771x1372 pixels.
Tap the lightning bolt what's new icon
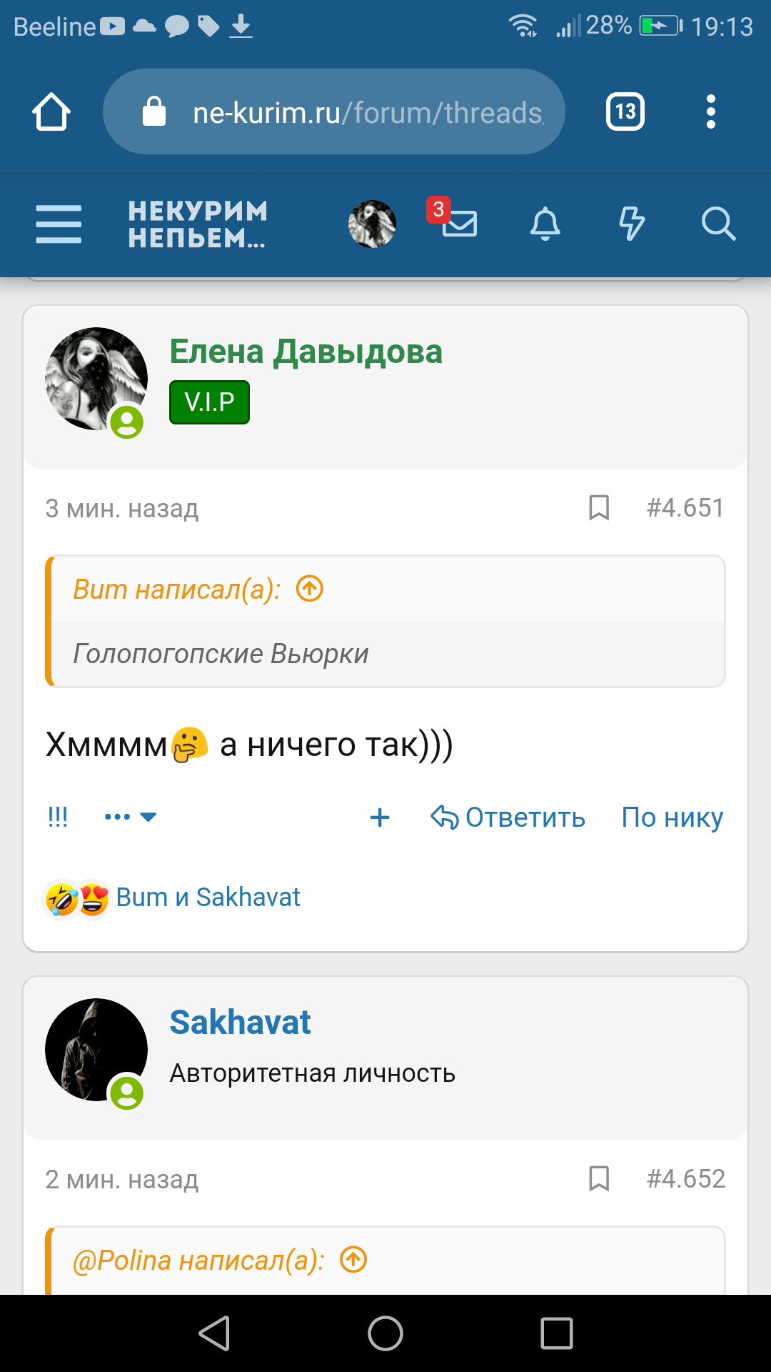coord(631,224)
